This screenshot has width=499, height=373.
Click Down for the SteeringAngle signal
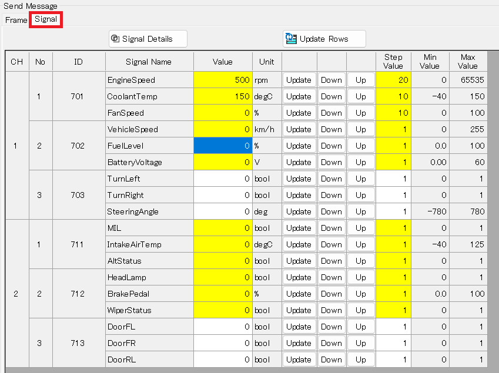(331, 211)
